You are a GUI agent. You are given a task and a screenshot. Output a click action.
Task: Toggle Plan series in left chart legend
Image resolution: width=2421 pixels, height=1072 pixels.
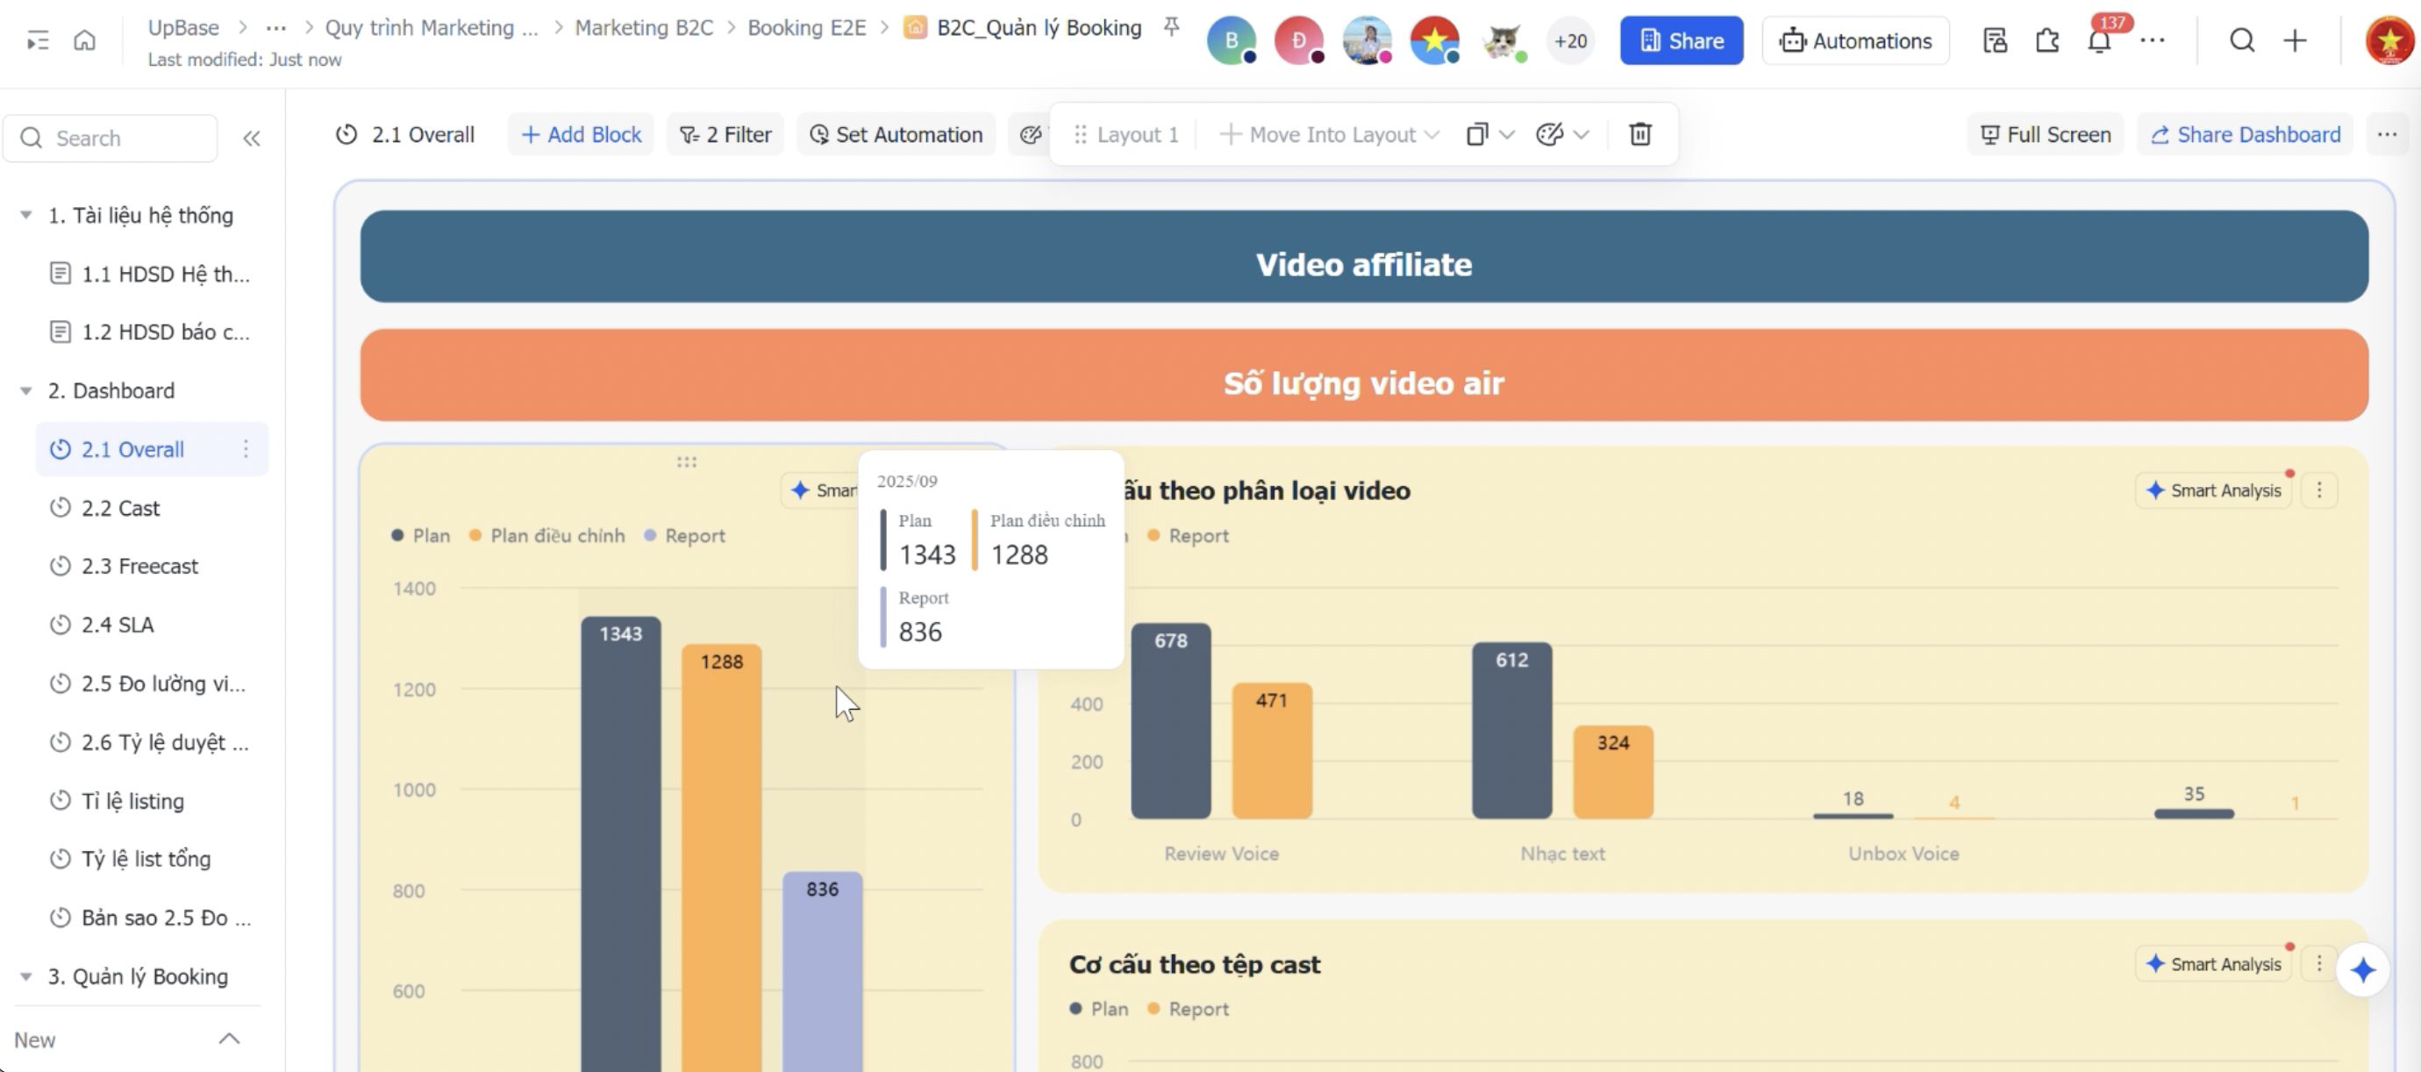pyautogui.click(x=421, y=535)
